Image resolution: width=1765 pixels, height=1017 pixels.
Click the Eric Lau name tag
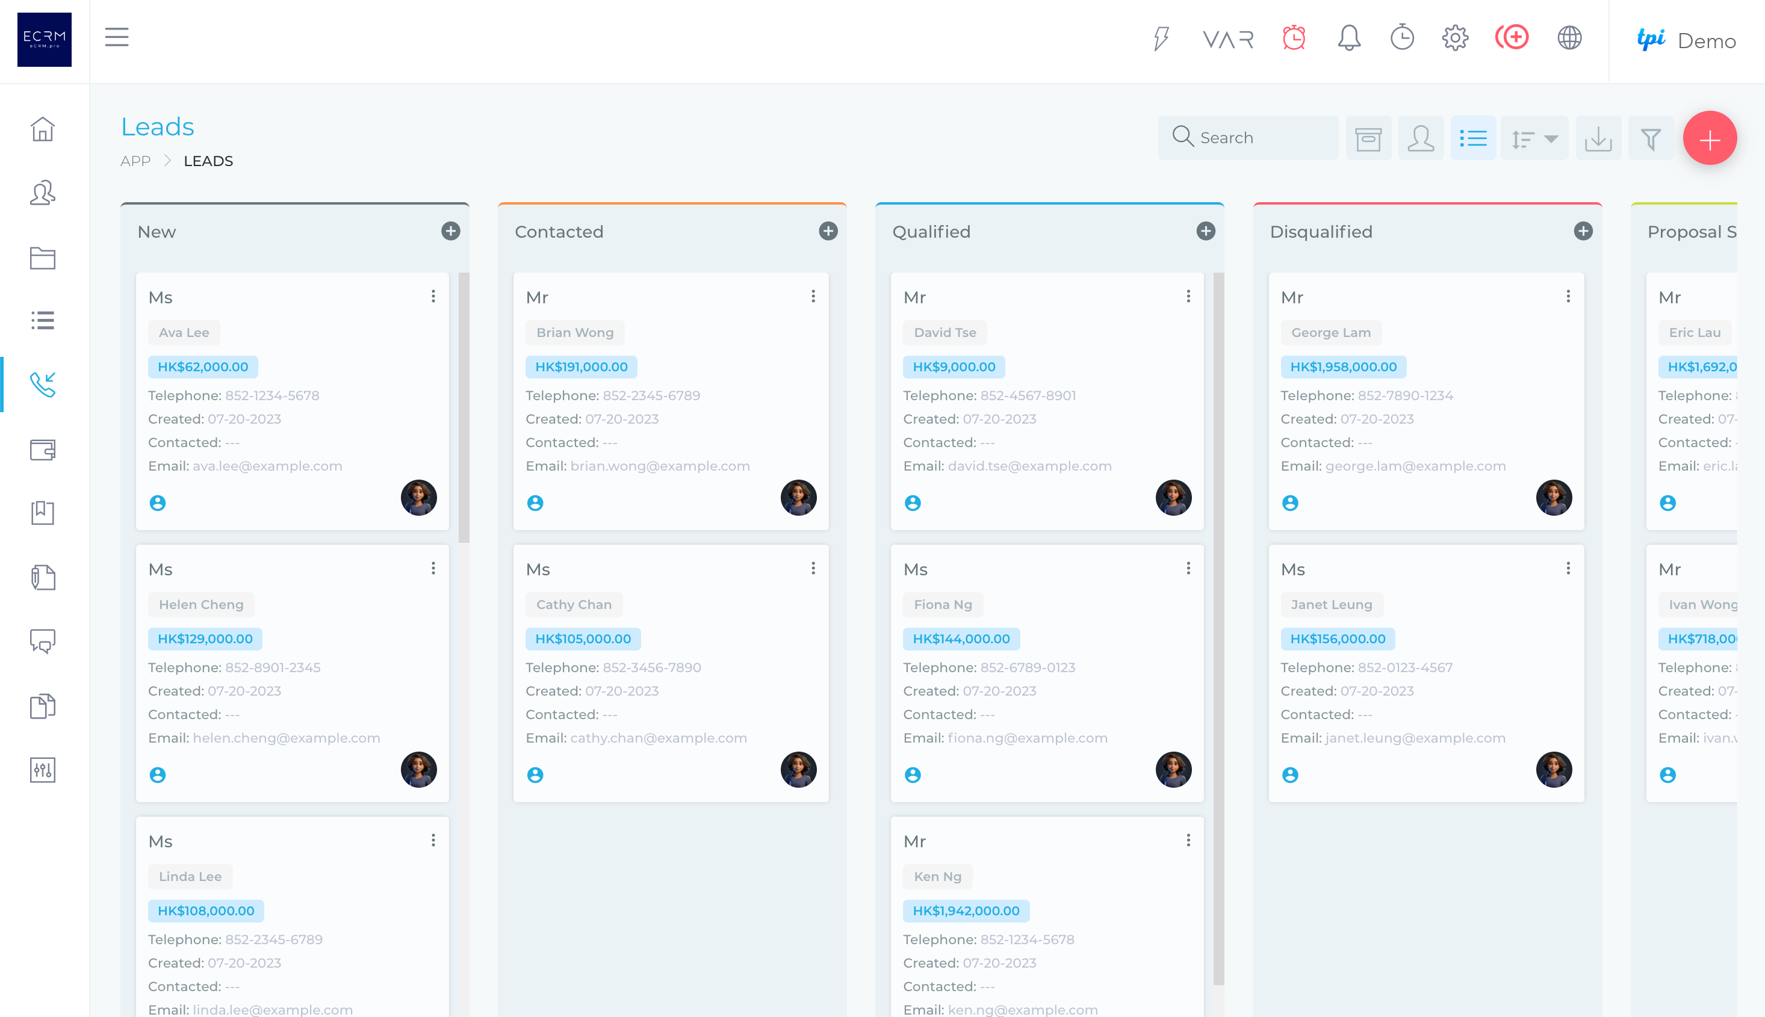1695,332
